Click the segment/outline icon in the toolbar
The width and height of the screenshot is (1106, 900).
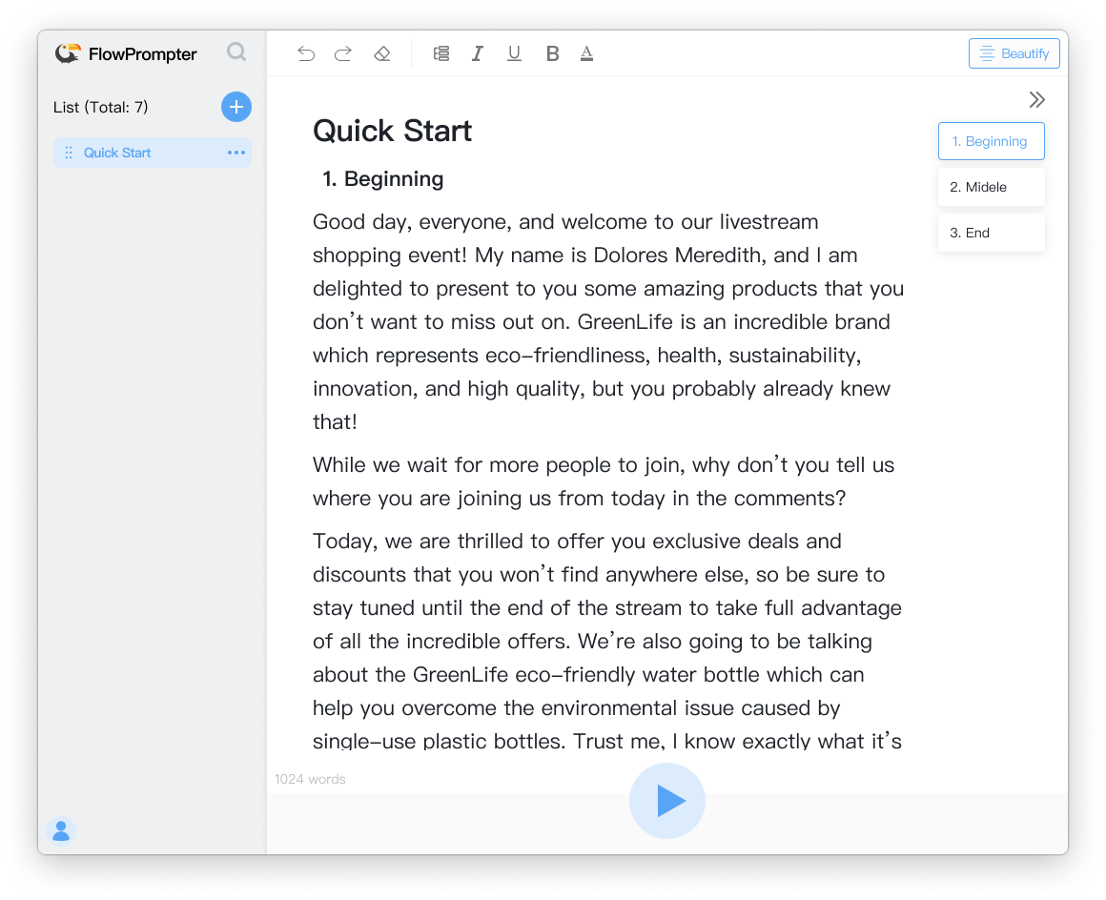[440, 53]
